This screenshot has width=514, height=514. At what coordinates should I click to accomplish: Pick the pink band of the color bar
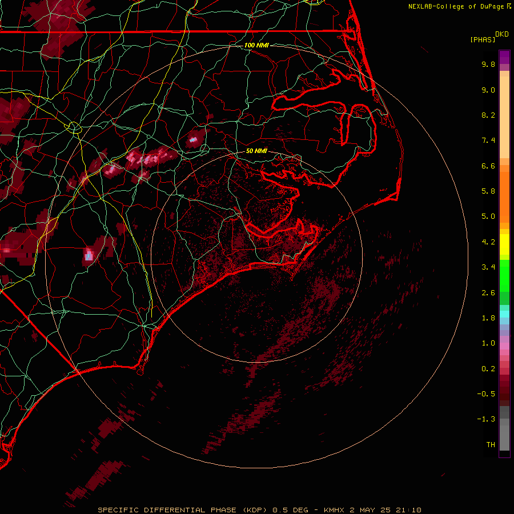[x=504, y=346]
